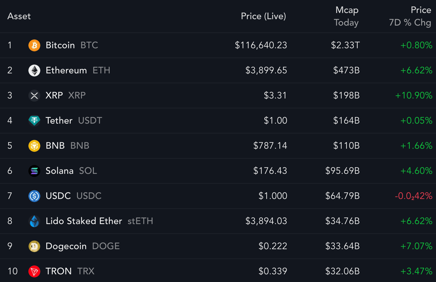This screenshot has height=282, width=436.
Task: Sort by Price 7D % Chg header
Action: point(410,16)
